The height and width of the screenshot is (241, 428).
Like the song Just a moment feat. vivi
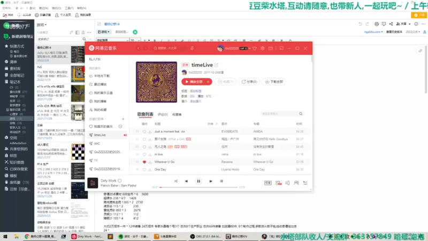click(144, 131)
